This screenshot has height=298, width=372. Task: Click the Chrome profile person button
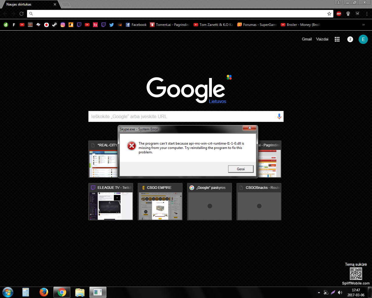[339, 3]
